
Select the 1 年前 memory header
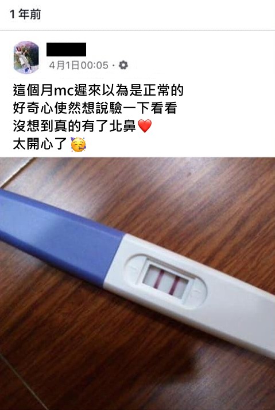click(25, 14)
